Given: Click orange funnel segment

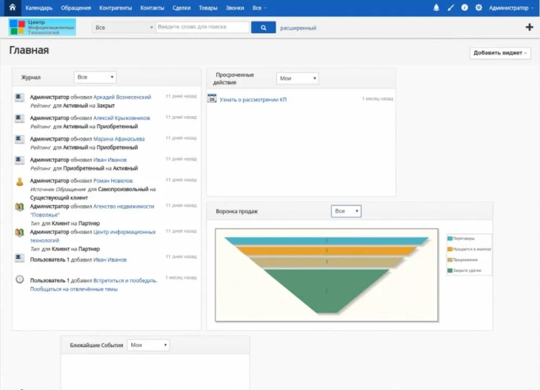Looking at the screenshot, I should [x=326, y=251].
